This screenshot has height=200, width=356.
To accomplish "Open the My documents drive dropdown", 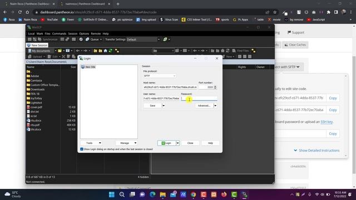I will click(x=42, y=51).
